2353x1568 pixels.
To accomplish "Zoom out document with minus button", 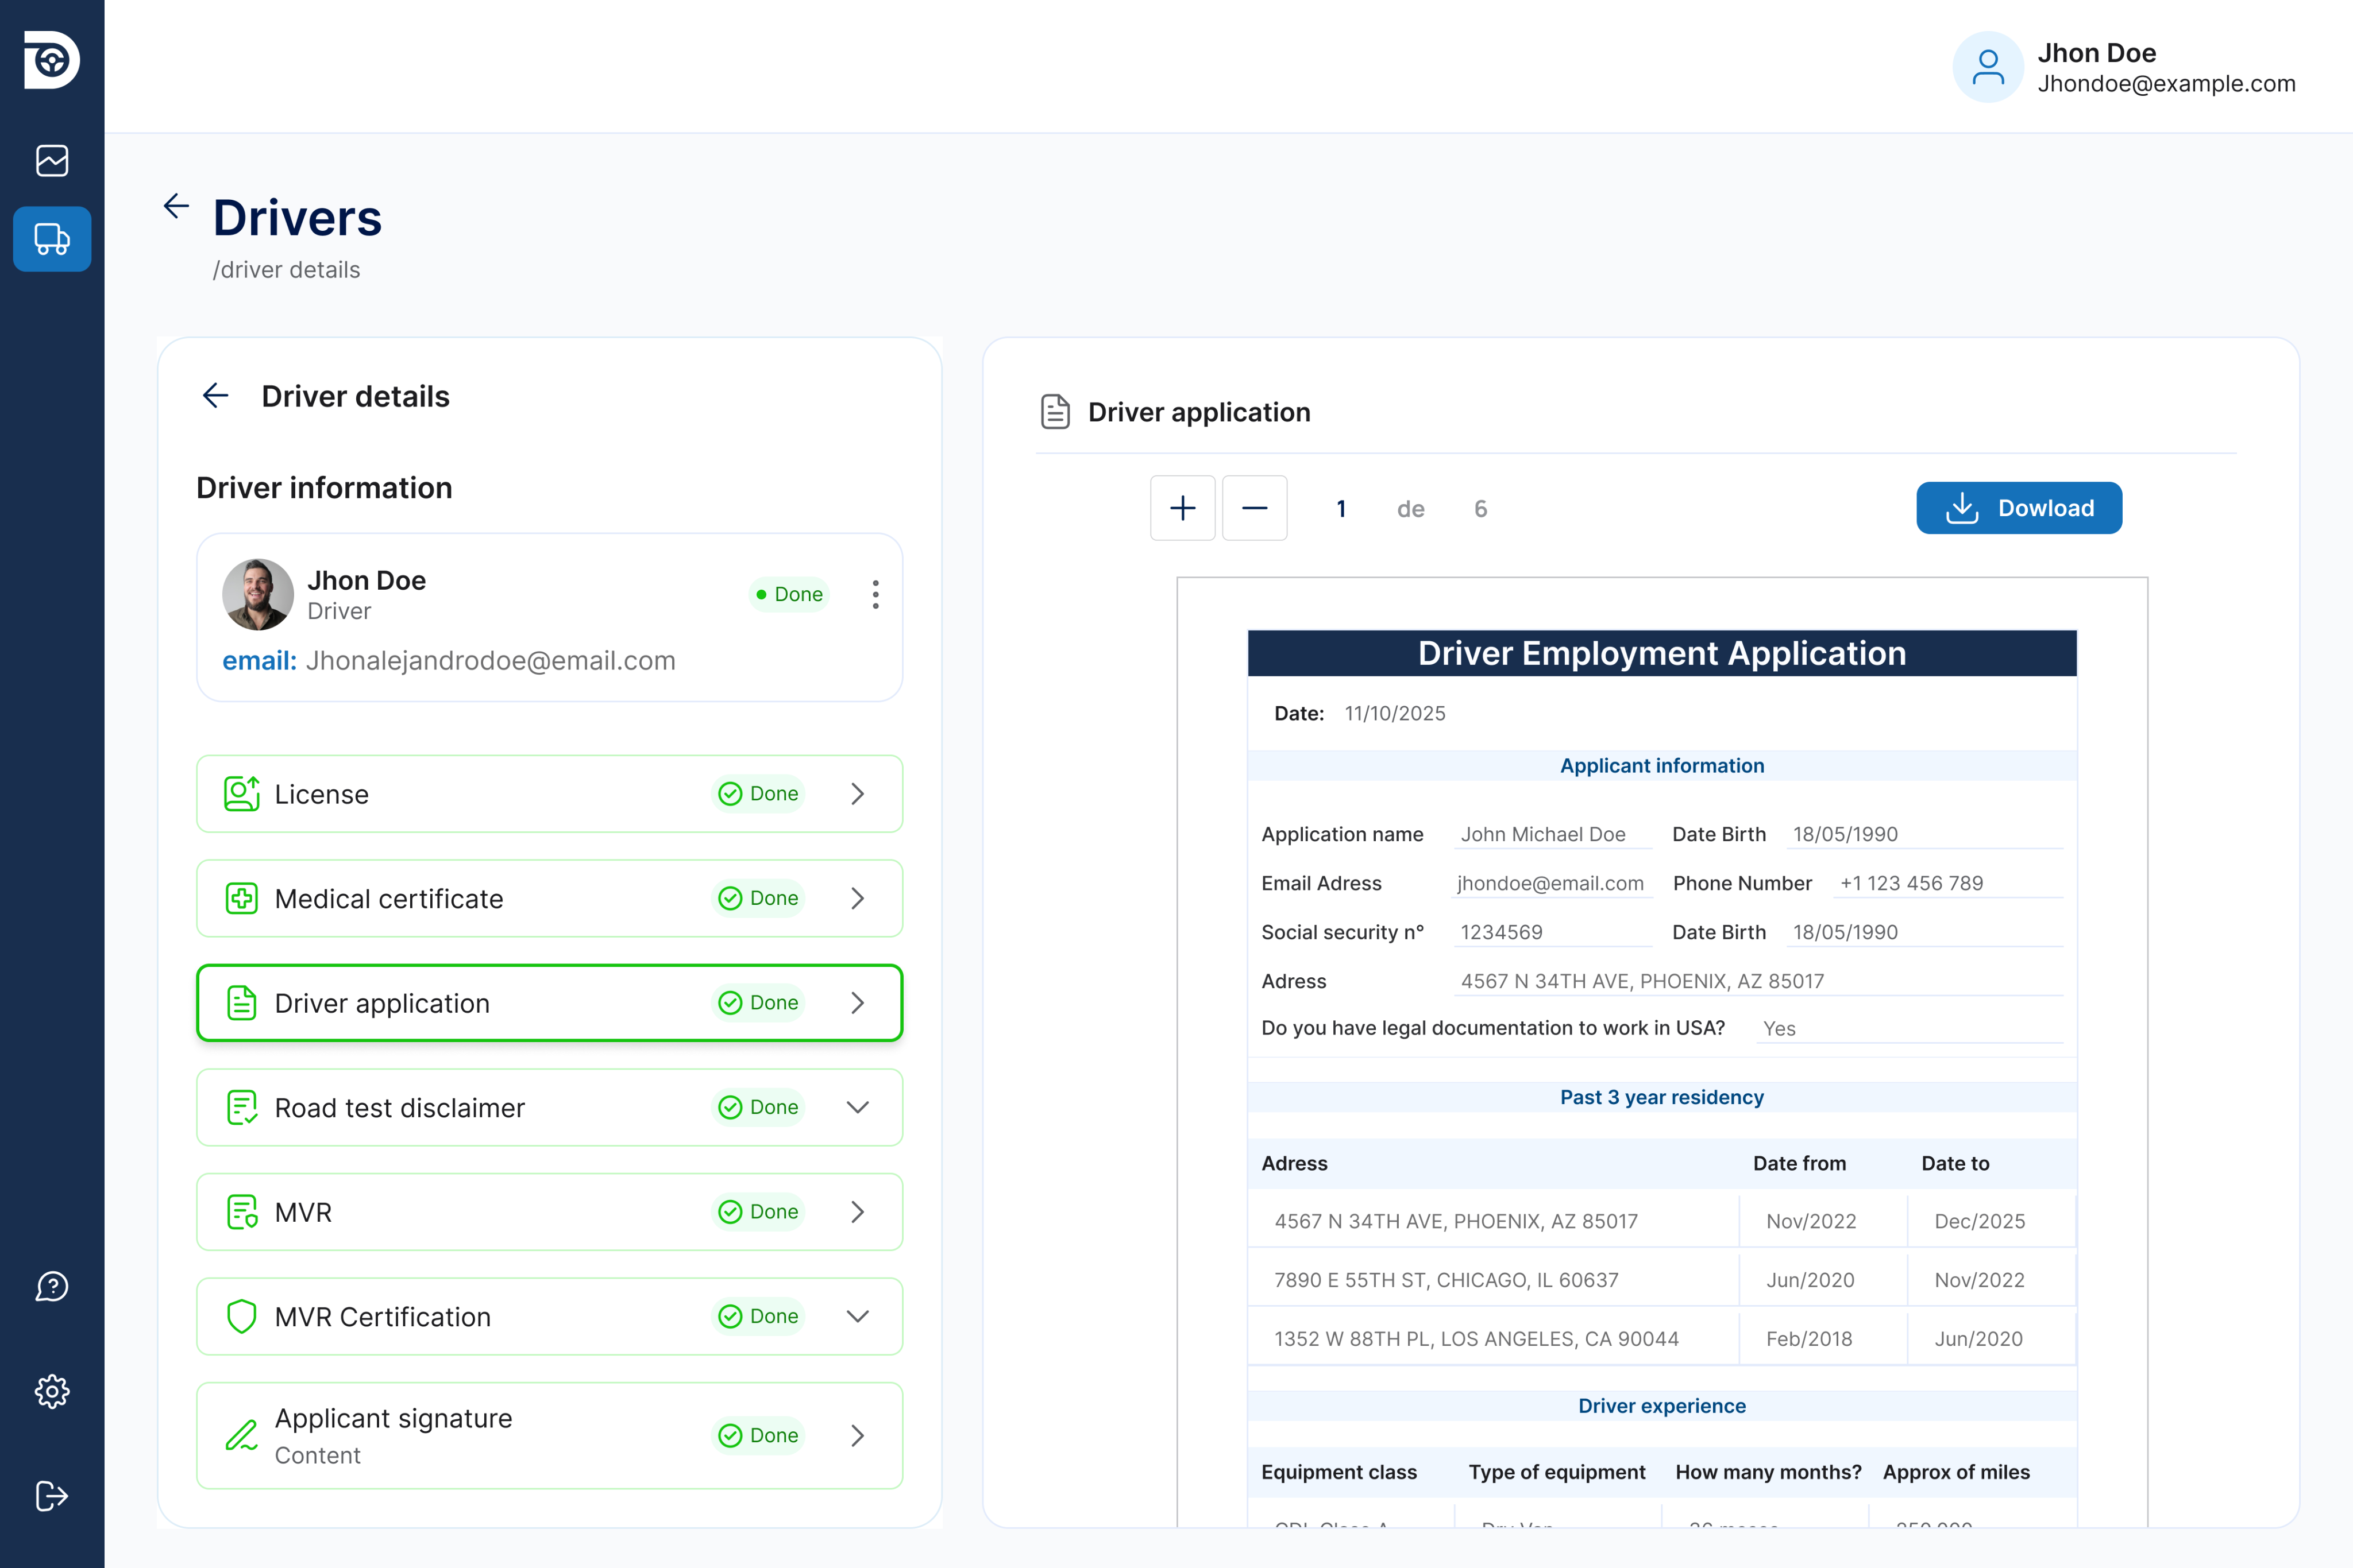I will pyautogui.click(x=1255, y=508).
